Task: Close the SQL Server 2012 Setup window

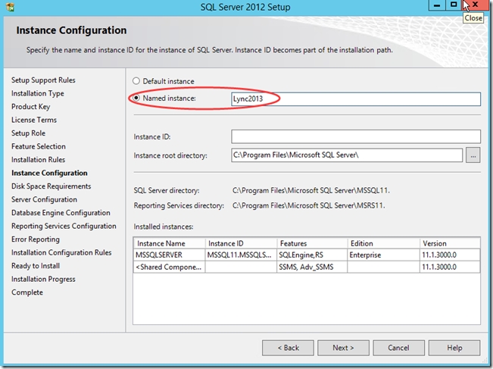Action: 475,5
